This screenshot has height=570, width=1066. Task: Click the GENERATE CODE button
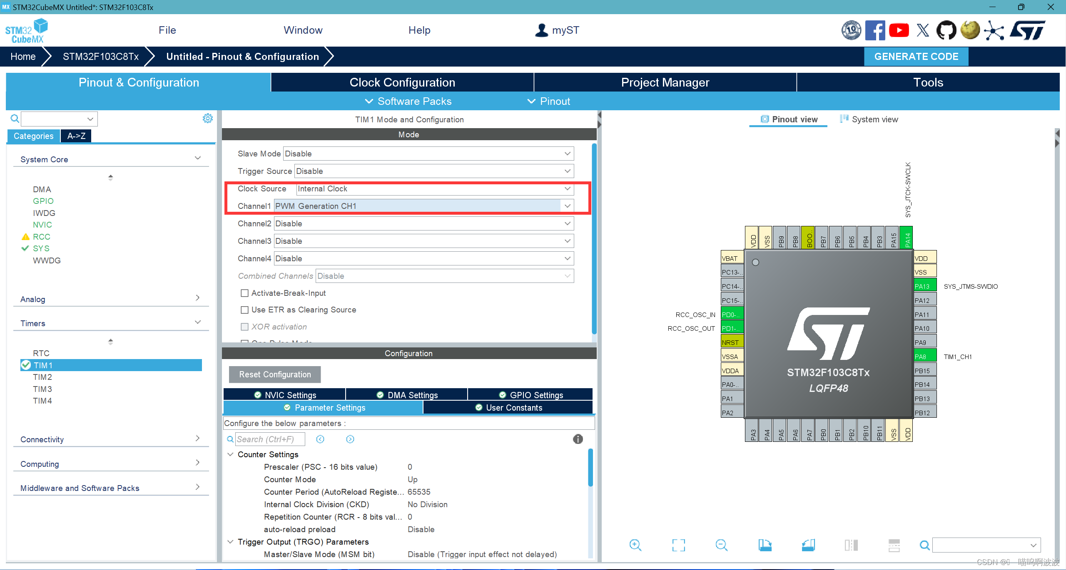pos(916,57)
